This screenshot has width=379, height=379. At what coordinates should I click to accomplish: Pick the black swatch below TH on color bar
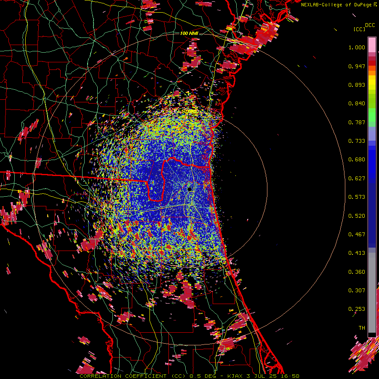372,335
